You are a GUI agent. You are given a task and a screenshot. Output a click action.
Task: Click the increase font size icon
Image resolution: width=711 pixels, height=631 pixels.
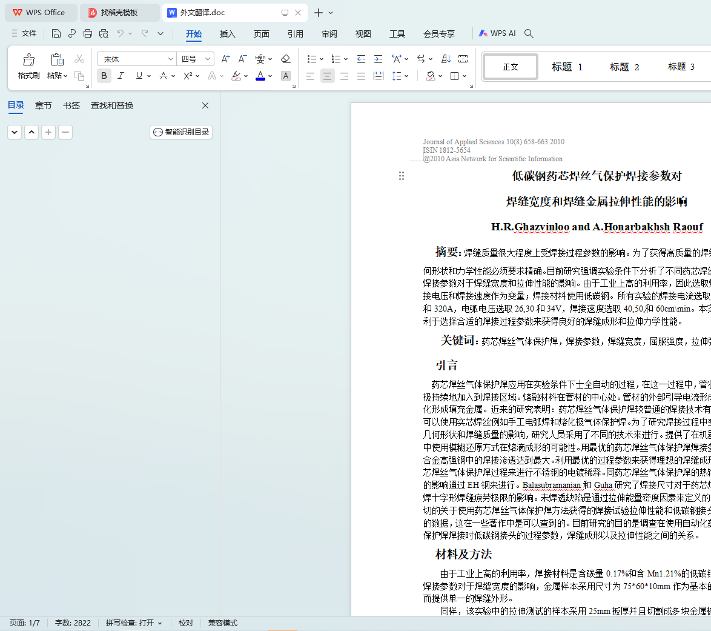(x=225, y=59)
